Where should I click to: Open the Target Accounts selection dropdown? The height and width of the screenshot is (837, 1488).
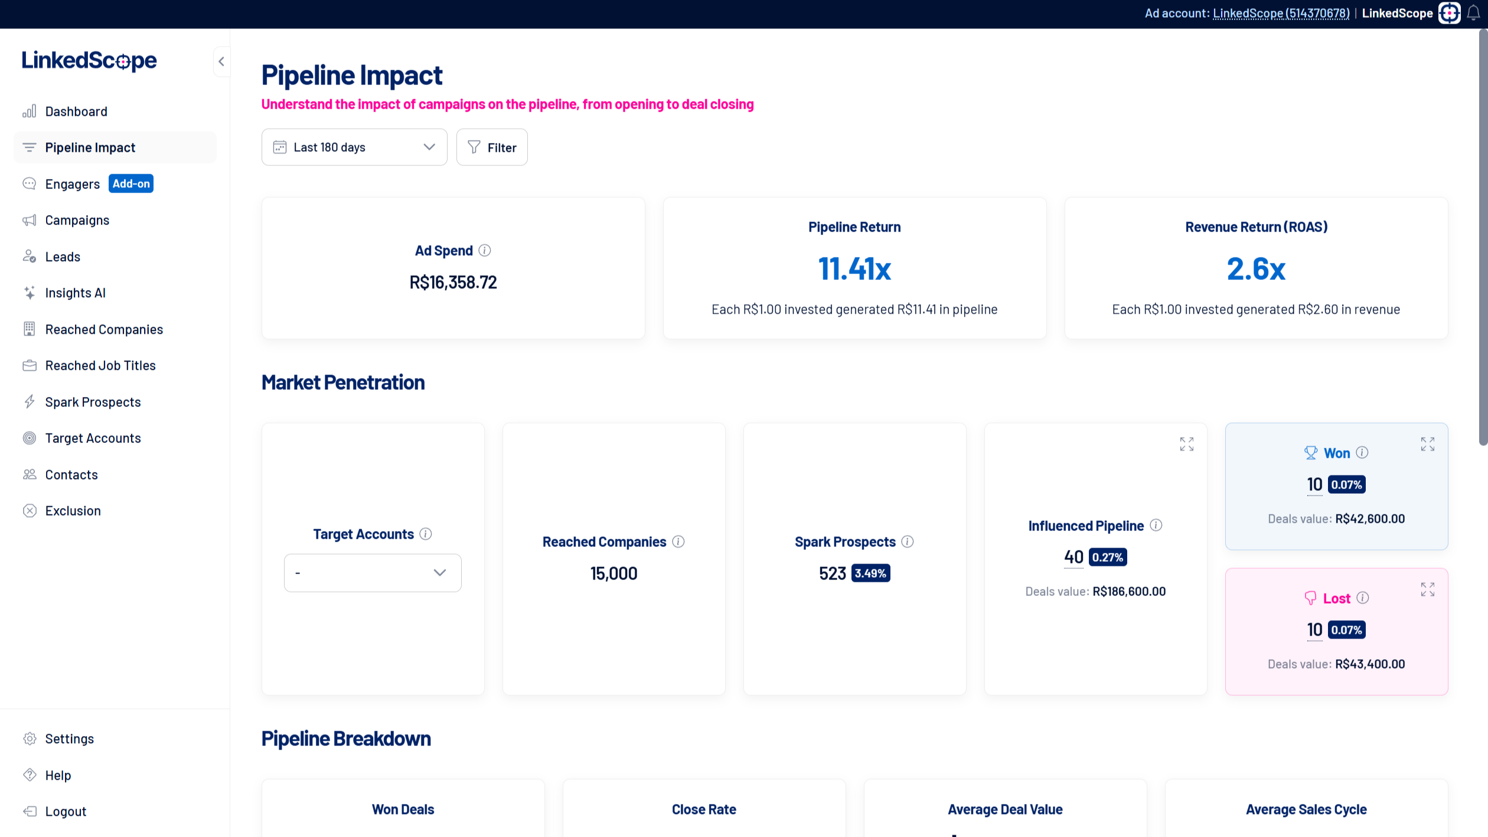[373, 572]
